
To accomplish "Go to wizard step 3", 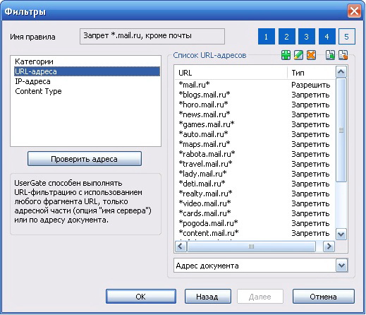I will pos(307,37).
